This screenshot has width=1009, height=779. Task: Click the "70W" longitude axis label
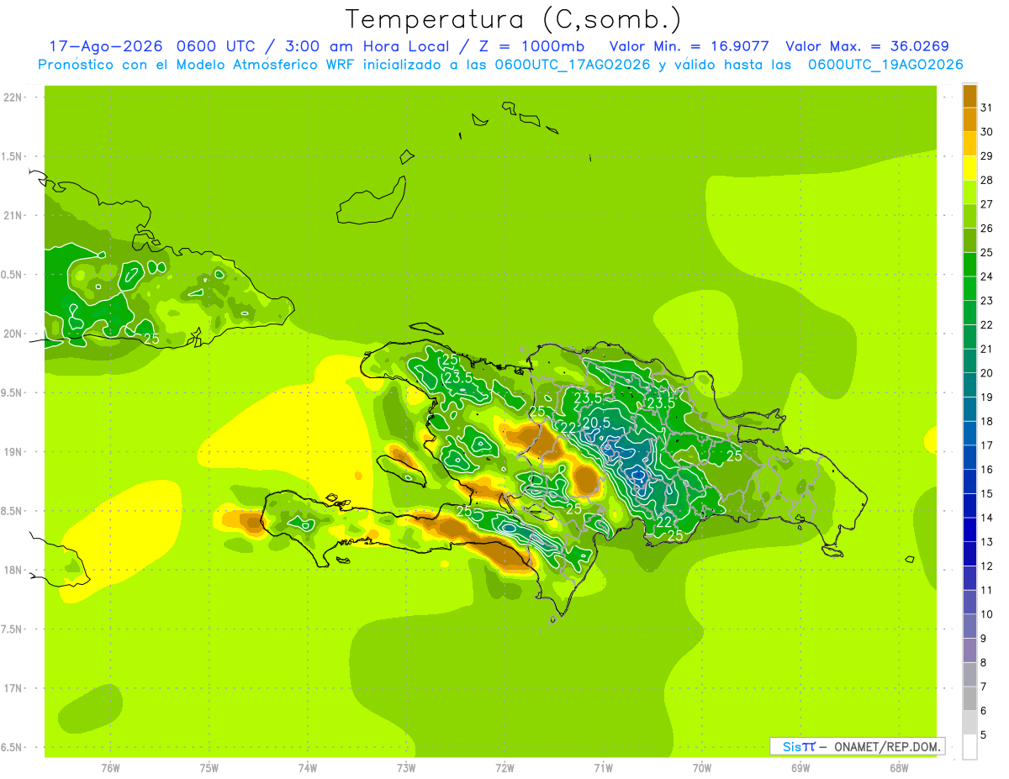tap(702, 768)
